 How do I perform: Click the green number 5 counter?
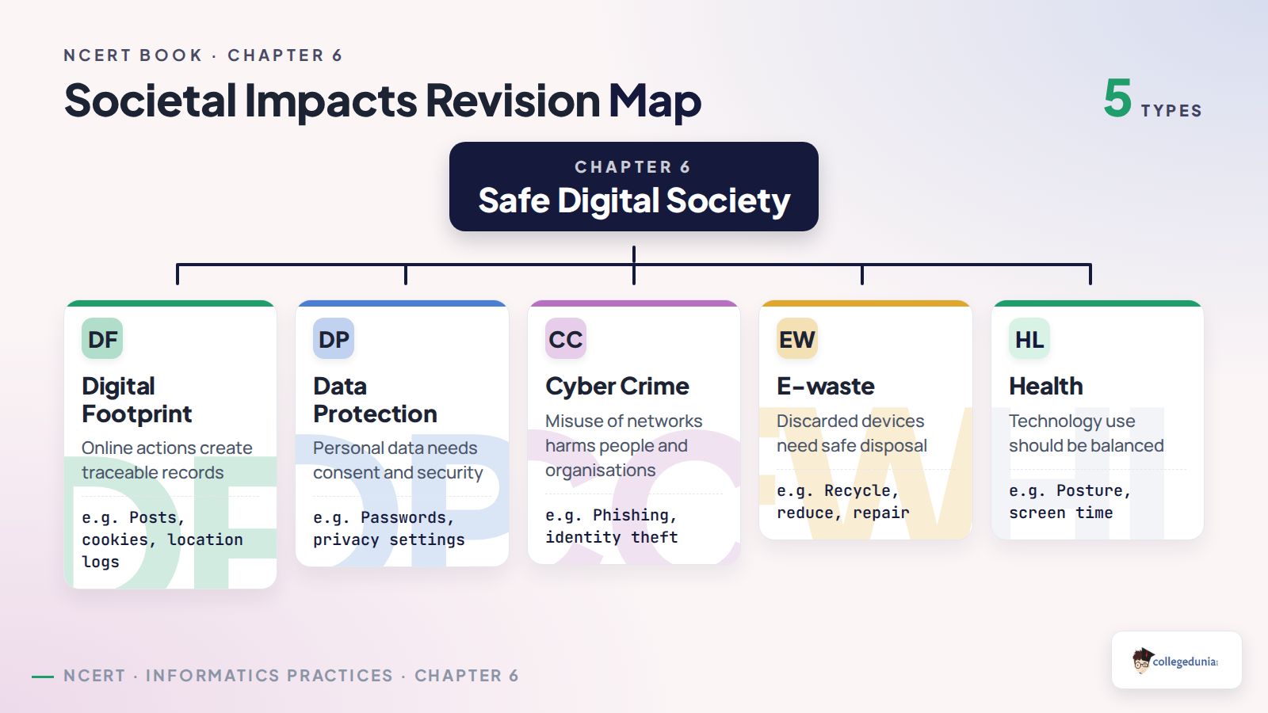pyautogui.click(x=1117, y=98)
